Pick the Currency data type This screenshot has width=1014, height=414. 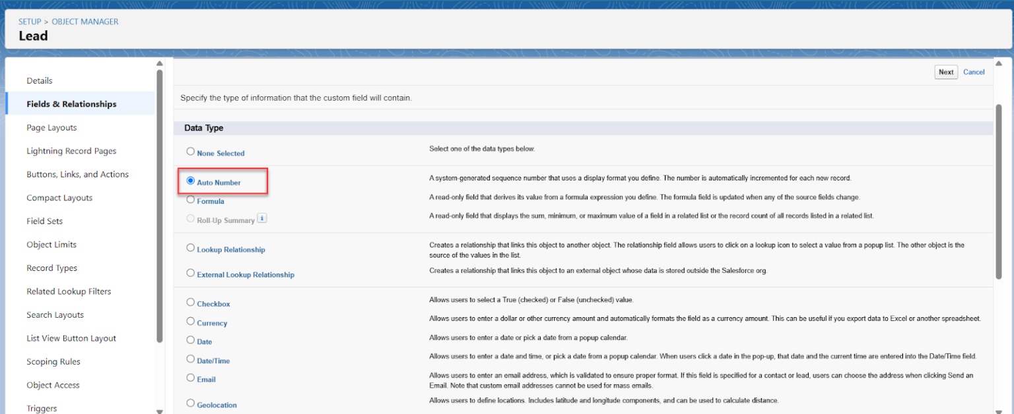pyautogui.click(x=190, y=322)
